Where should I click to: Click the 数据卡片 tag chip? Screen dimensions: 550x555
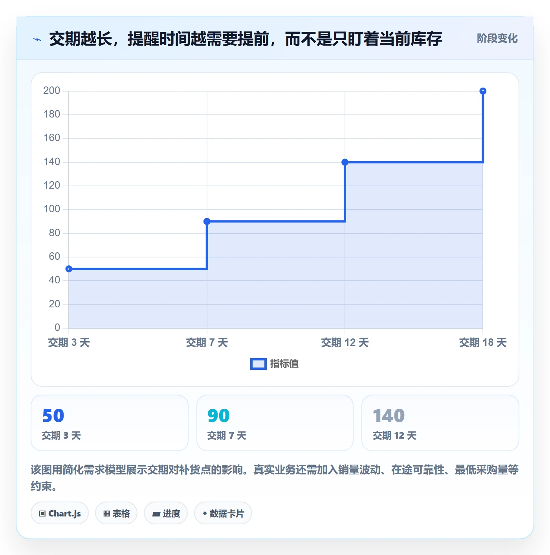pyautogui.click(x=223, y=513)
